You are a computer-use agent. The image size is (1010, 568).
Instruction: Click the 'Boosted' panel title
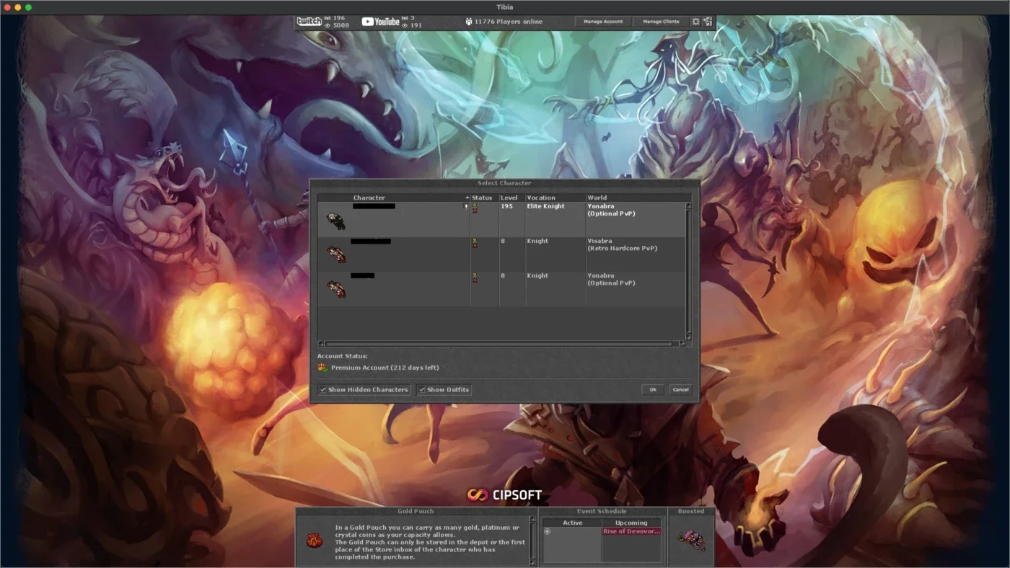click(691, 511)
